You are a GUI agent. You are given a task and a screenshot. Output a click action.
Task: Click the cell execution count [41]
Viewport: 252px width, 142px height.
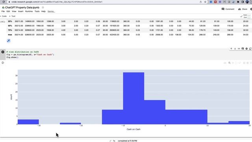3,21
